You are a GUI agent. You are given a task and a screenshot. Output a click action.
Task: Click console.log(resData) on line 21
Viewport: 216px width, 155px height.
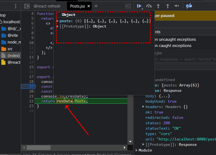click(x=65, y=96)
